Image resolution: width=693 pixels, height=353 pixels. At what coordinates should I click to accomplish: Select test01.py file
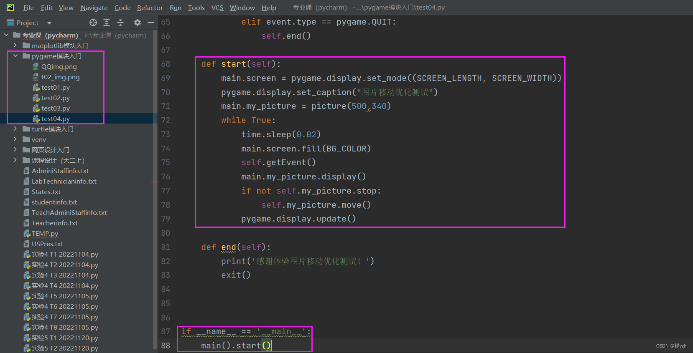pyautogui.click(x=56, y=87)
